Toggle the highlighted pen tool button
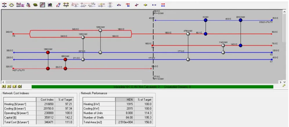 42,5
